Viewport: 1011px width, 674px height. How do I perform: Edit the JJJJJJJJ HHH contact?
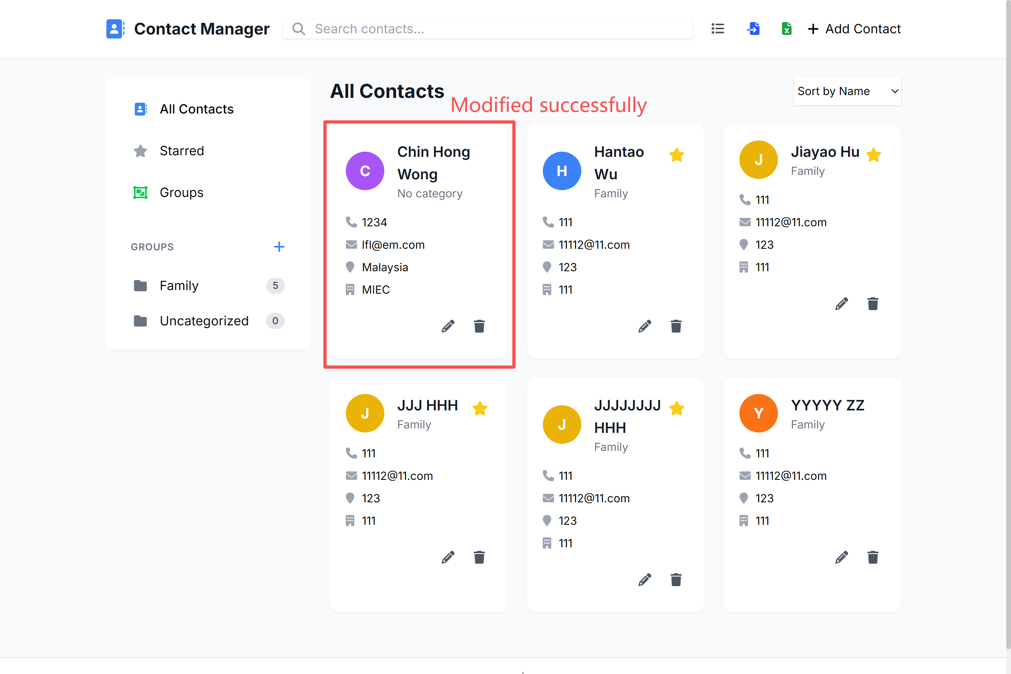(x=644, y=580)
